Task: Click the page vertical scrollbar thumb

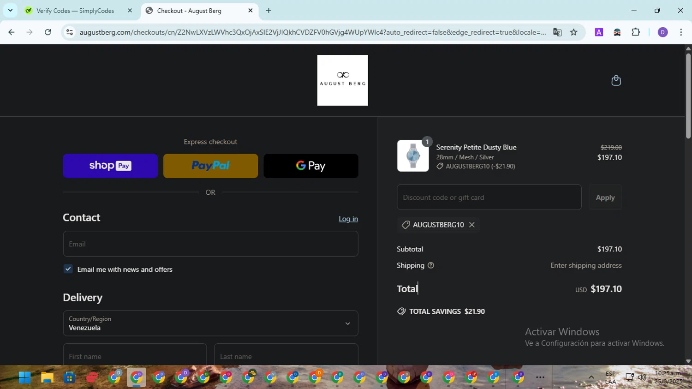Action: (x=688, y=96)
